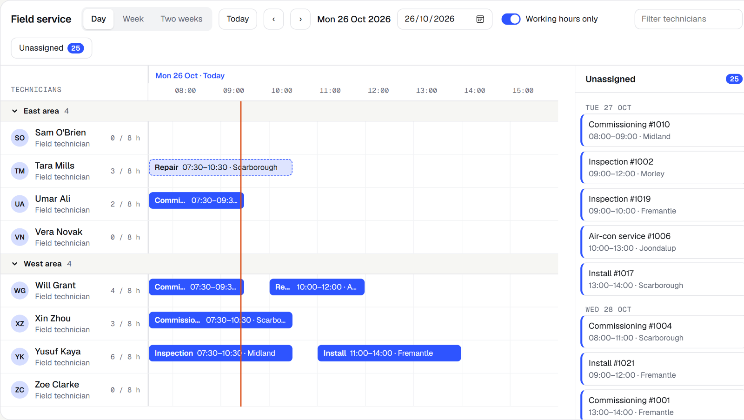The width and height of the screenshot is (744, 420).
Task: Click Zoe Clarke's '0 / 8 h' hours
Action: click(x=125, y=390)
